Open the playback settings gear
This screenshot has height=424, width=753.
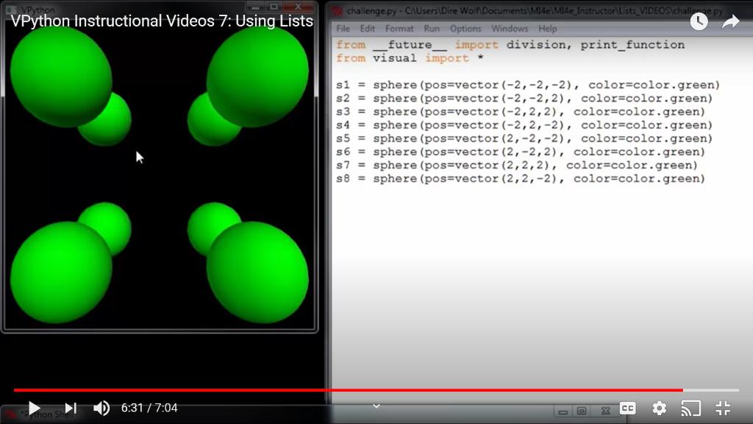pos(659,409)
